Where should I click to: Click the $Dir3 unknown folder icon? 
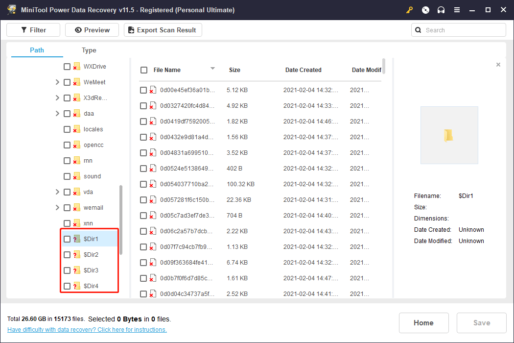tap(77, 270)
